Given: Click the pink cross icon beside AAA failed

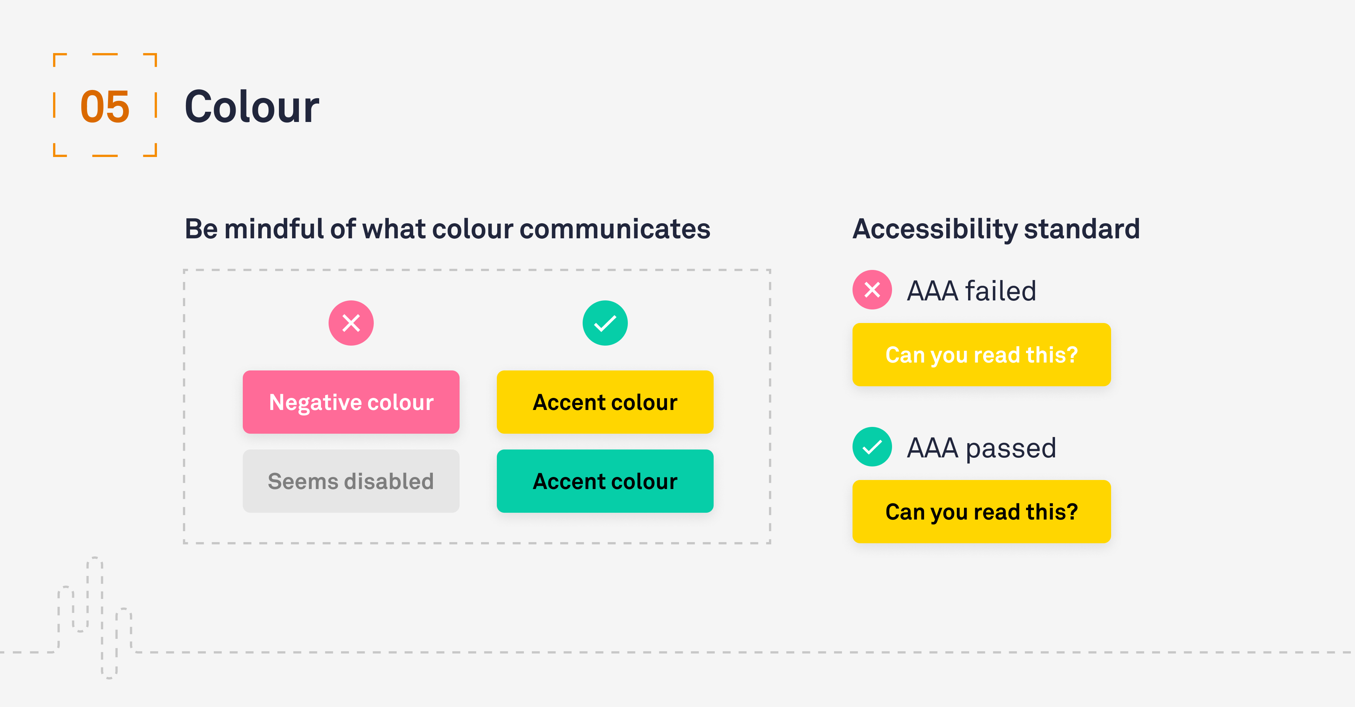Looking at the screenshot, I should coord(872,290).
